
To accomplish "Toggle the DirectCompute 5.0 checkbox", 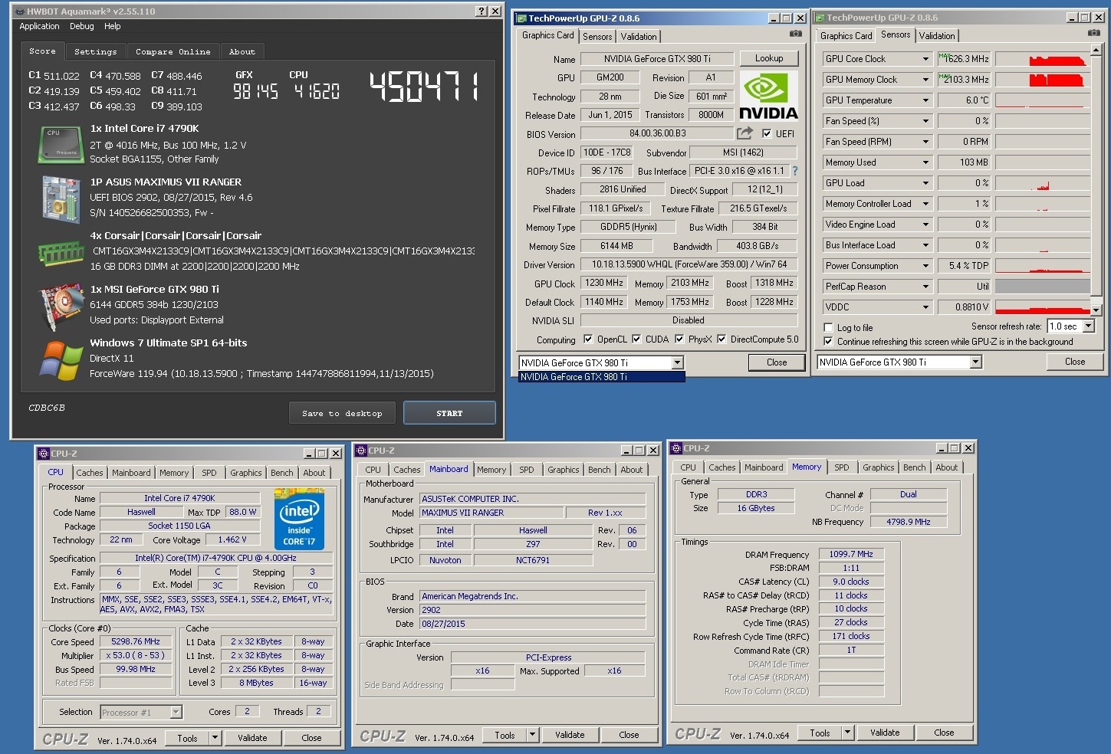I will tap(721, 339).
